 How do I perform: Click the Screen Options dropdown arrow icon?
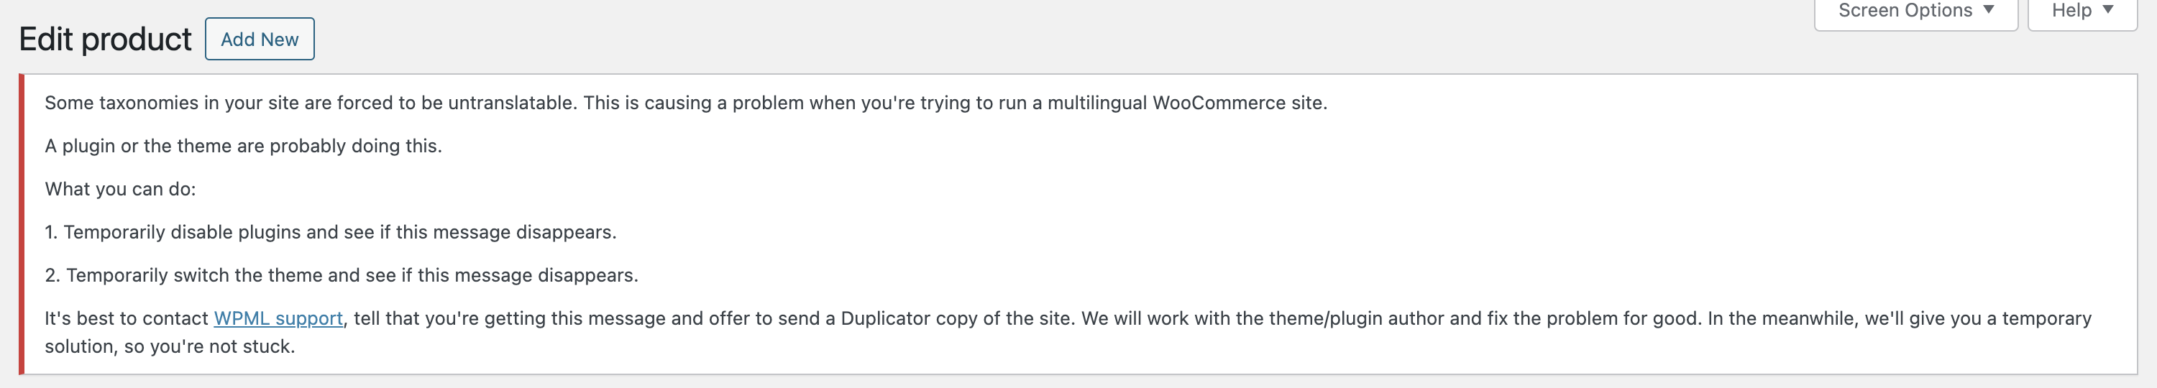1989,10
